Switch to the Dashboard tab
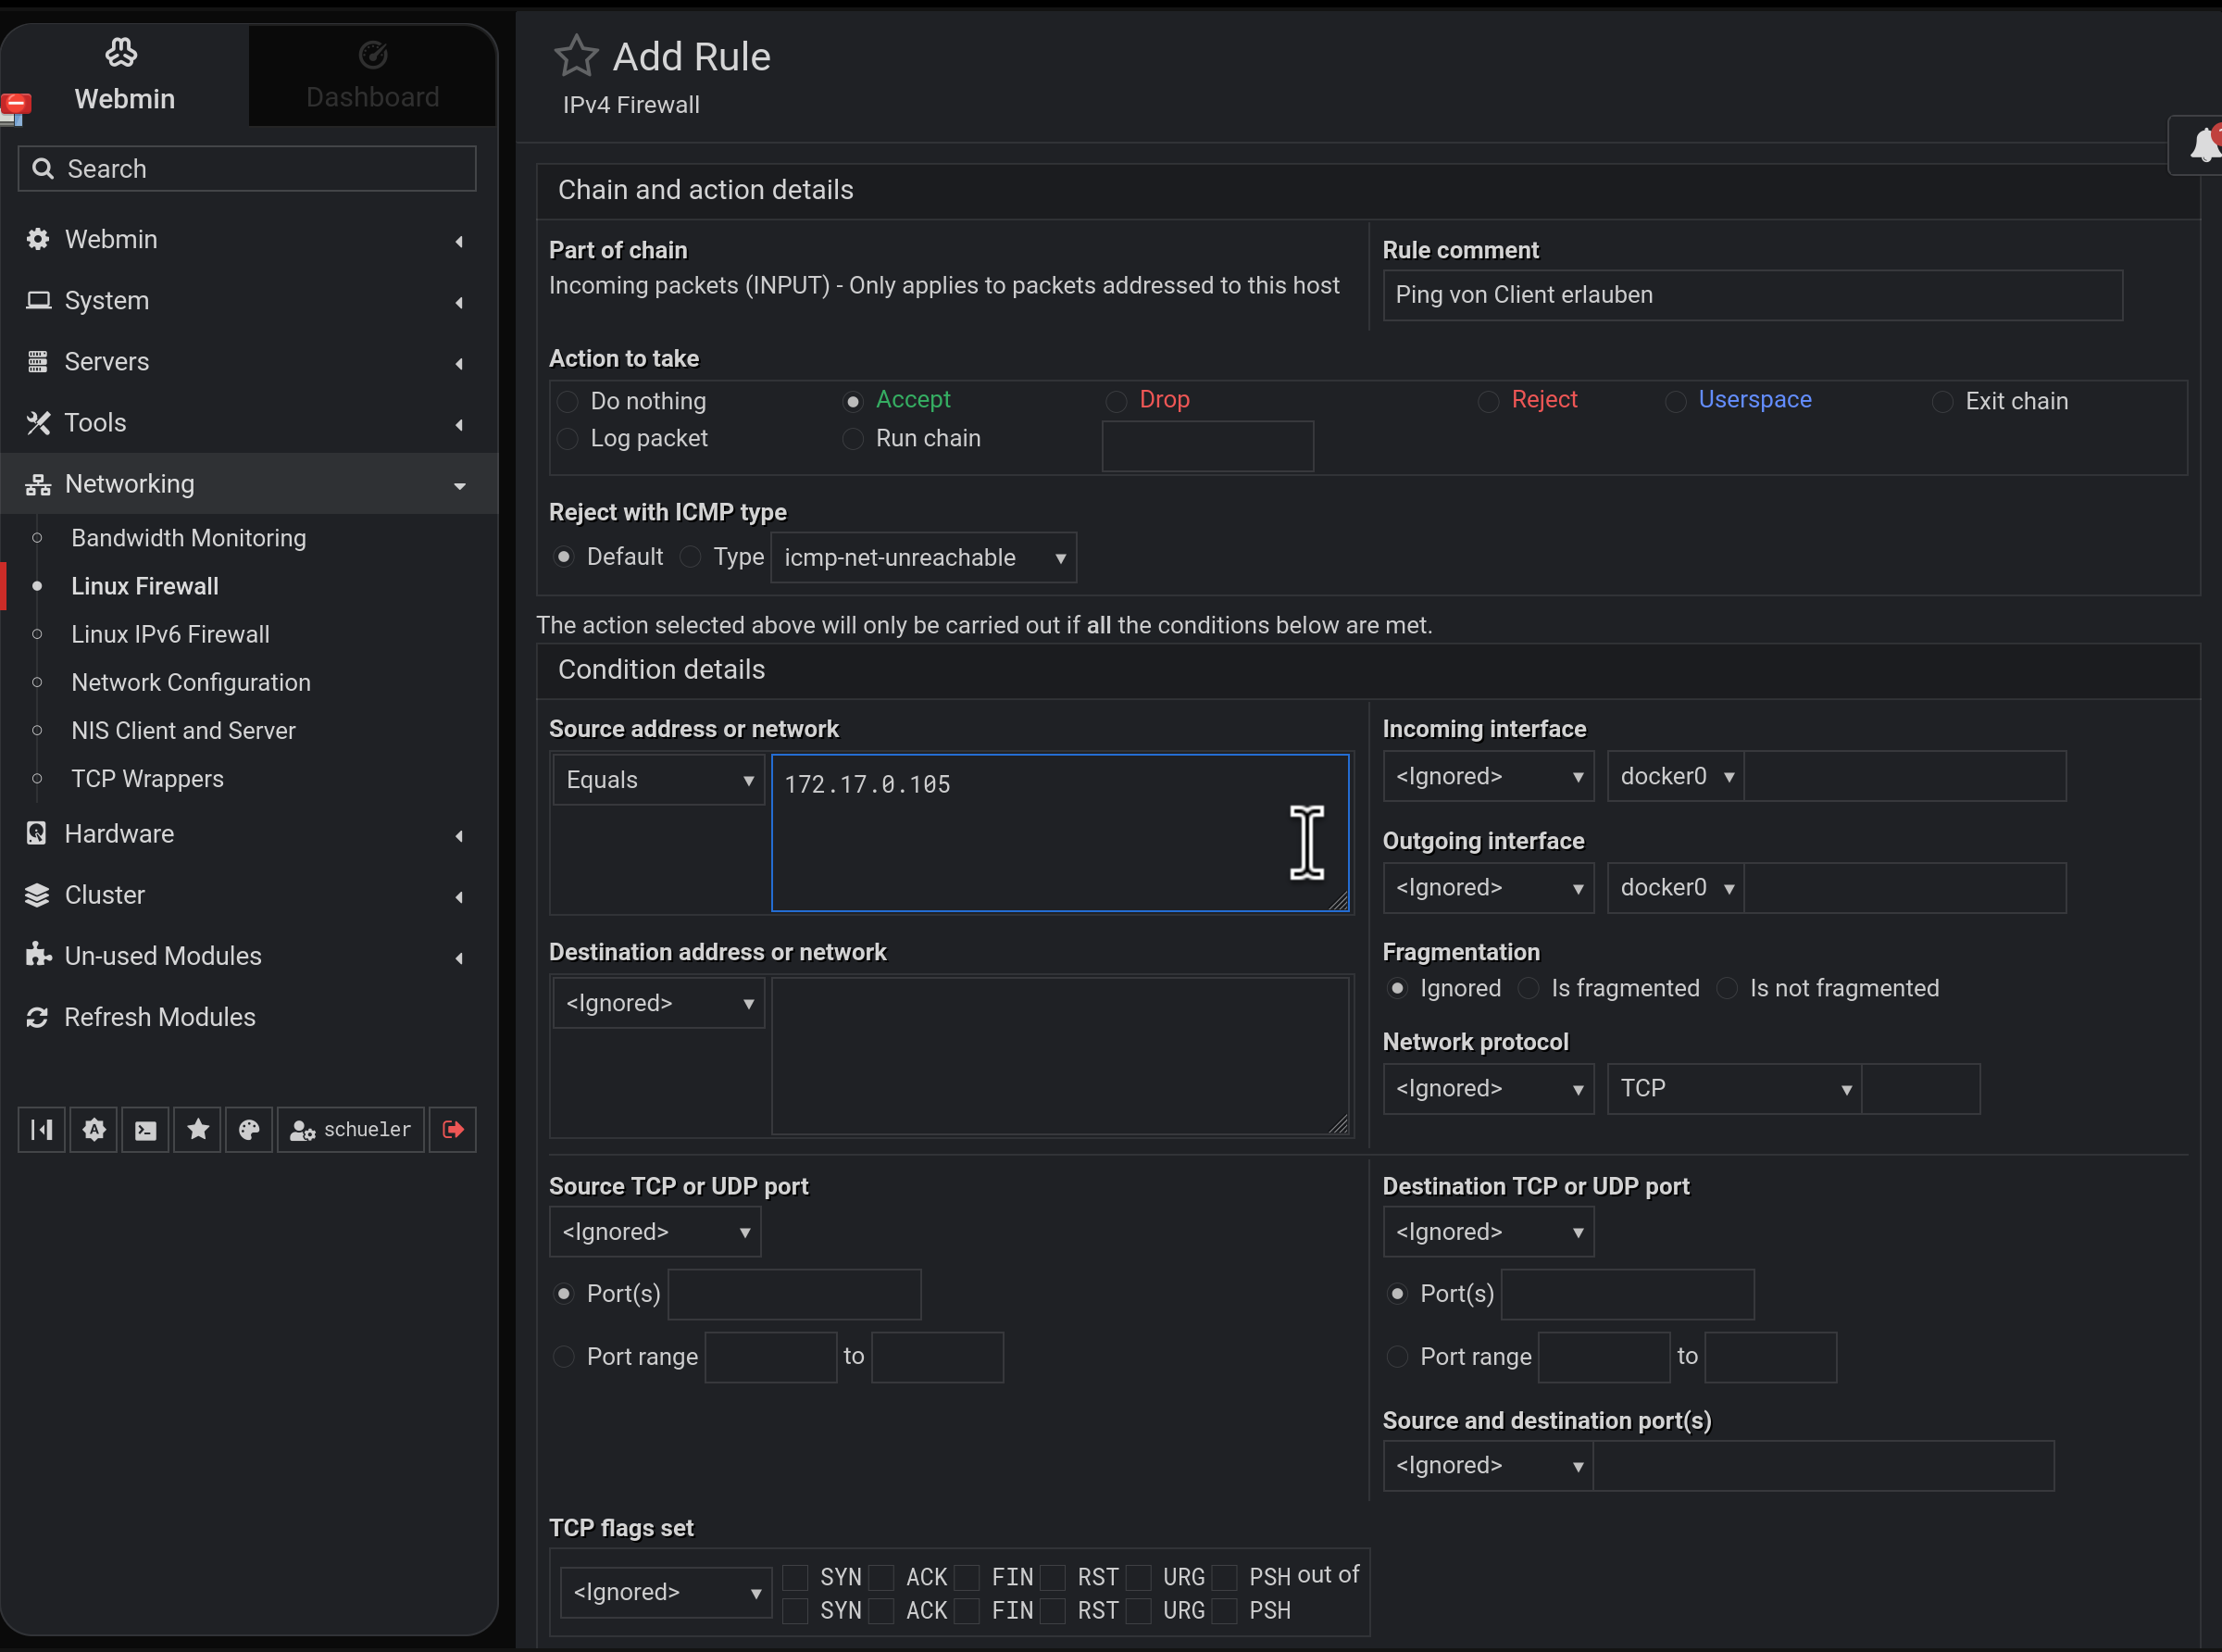 pyautogui.click(x=372, y=76)
